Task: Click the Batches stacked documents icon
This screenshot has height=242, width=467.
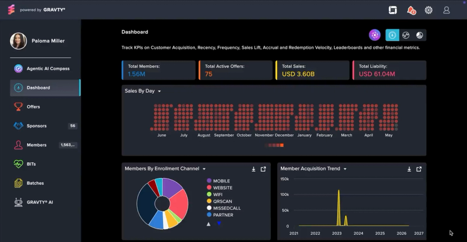Action: click(18, 183)
